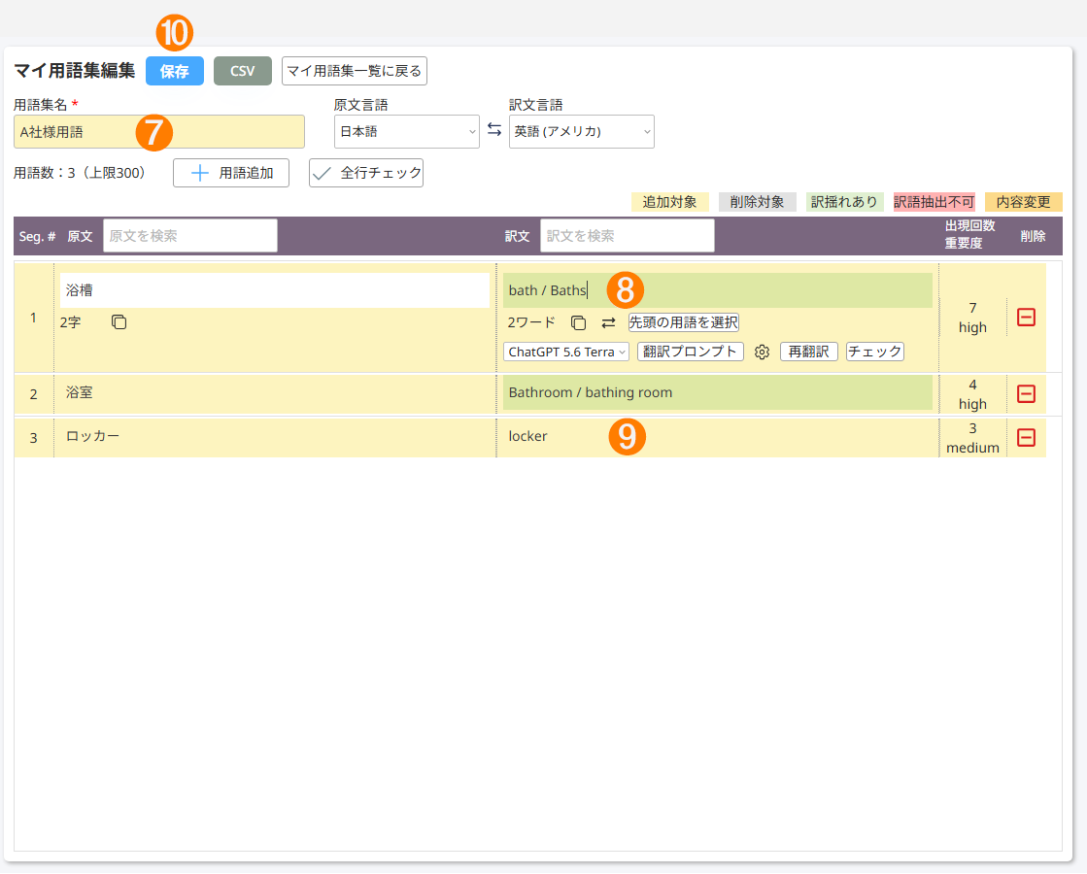The width and height of the screenshot is (1087, 874).
Task: Edit the source term field 浴槽
Action: (275, 290)
